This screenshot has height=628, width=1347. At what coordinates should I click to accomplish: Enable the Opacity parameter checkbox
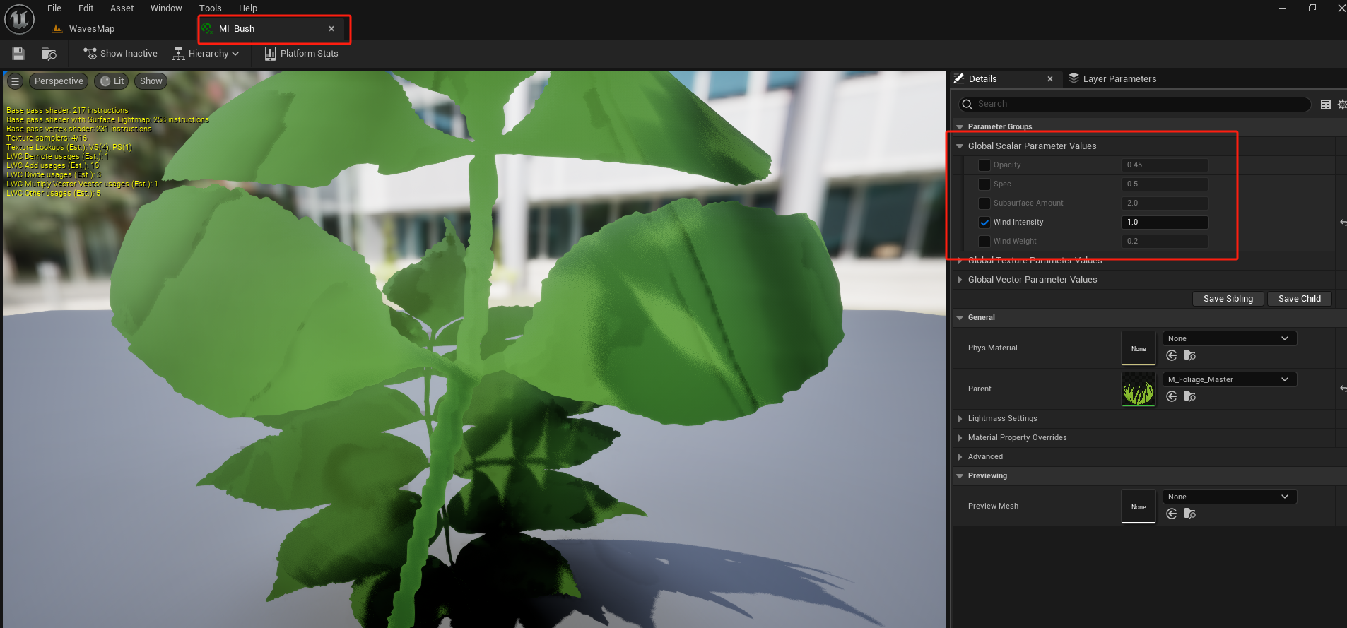pos(984,165)
